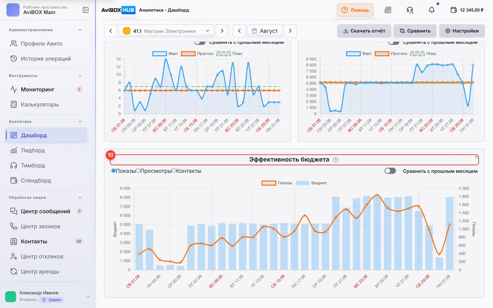This screenshot has height=308, width=493.
Task: Toggle the orange Показы legend swatch
Action: (269, 183)
